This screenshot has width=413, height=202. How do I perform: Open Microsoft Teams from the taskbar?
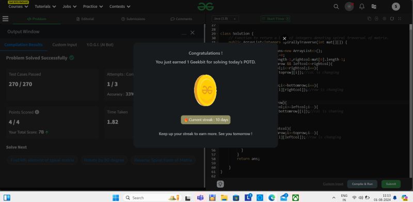tap(200, 197)
